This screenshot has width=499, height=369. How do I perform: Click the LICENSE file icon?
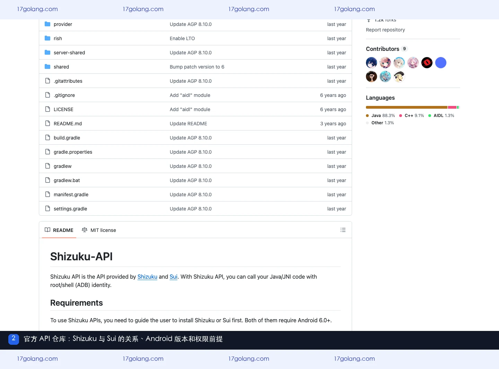tap(47, 109)
